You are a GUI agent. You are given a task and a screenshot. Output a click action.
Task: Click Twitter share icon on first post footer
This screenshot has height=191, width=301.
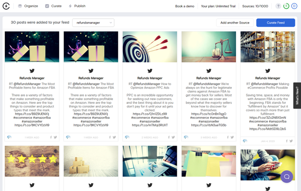pos(55,137)
